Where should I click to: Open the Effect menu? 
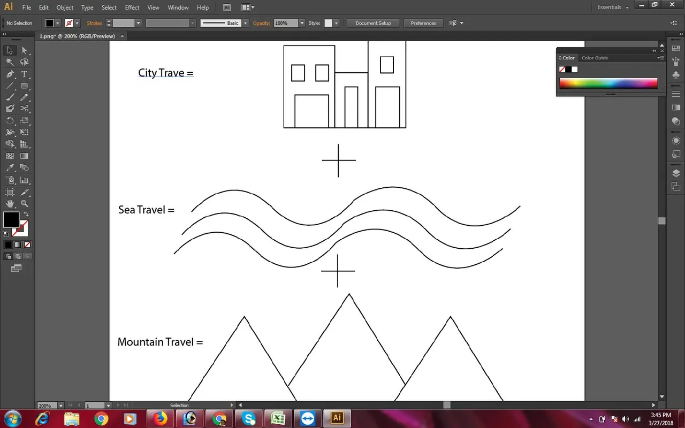coord(132,7)
